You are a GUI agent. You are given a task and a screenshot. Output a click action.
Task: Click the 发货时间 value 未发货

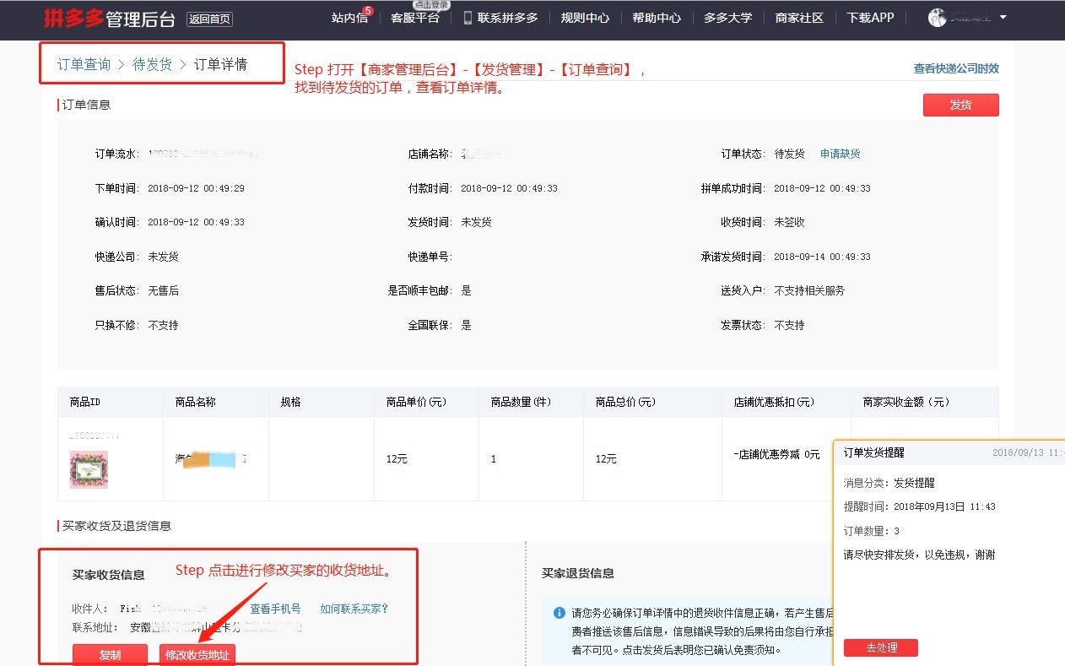[x=477, y=222]
